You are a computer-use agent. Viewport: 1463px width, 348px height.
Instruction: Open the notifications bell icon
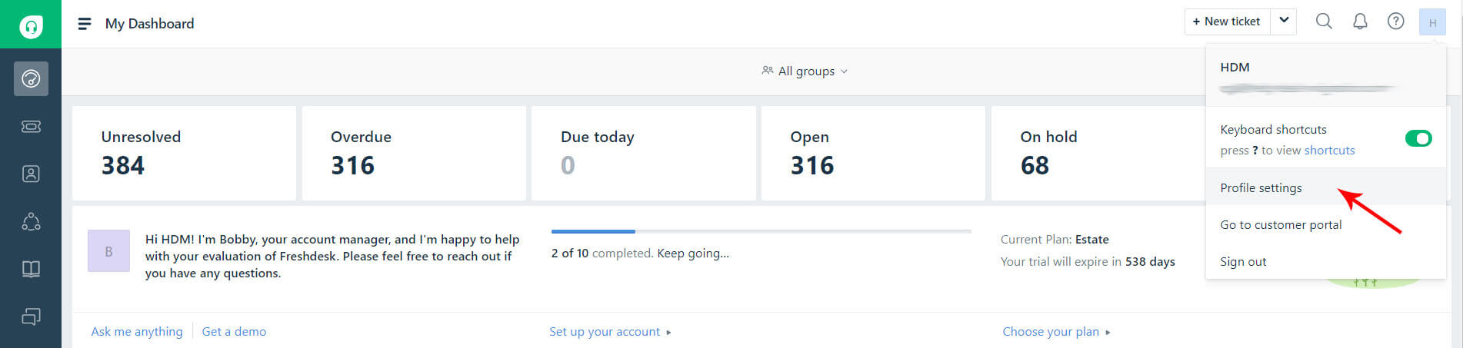pyautogui.click(x=1360, y=22)
